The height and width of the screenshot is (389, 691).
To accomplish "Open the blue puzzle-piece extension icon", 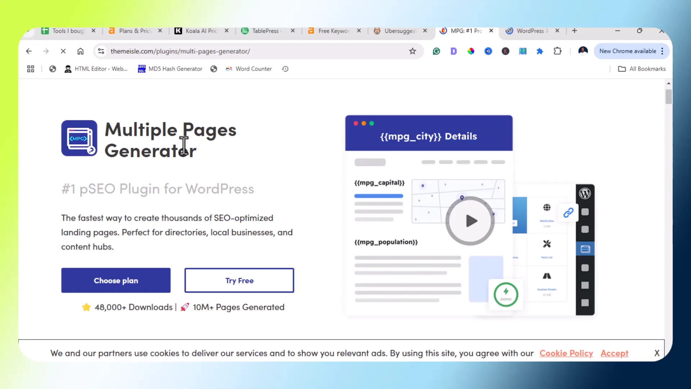I will [539, 51].
